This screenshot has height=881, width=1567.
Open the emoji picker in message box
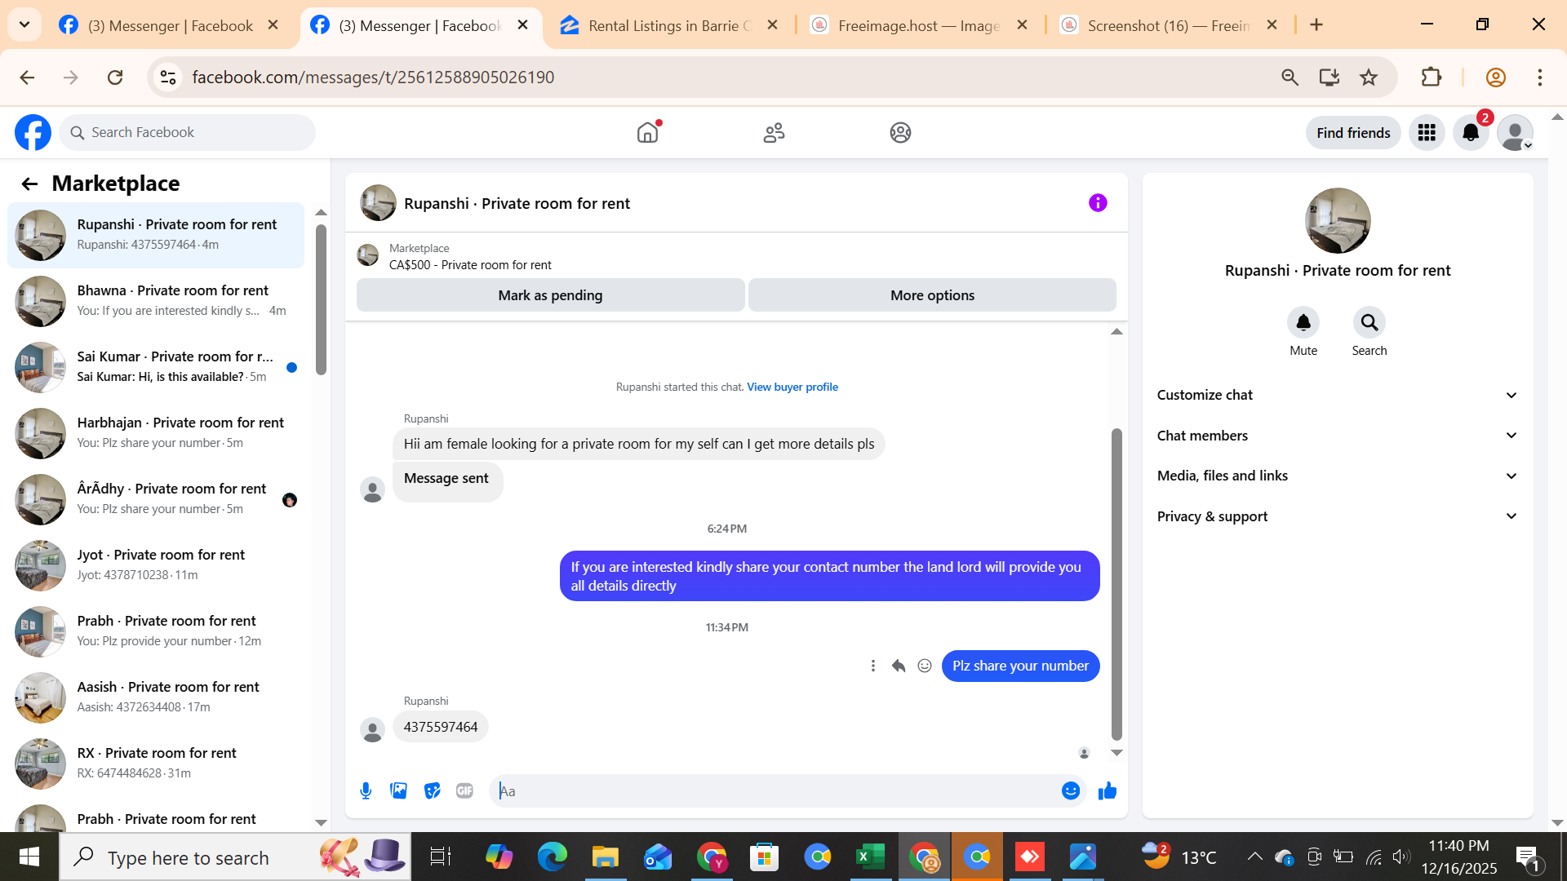(x=1071, y=790)
